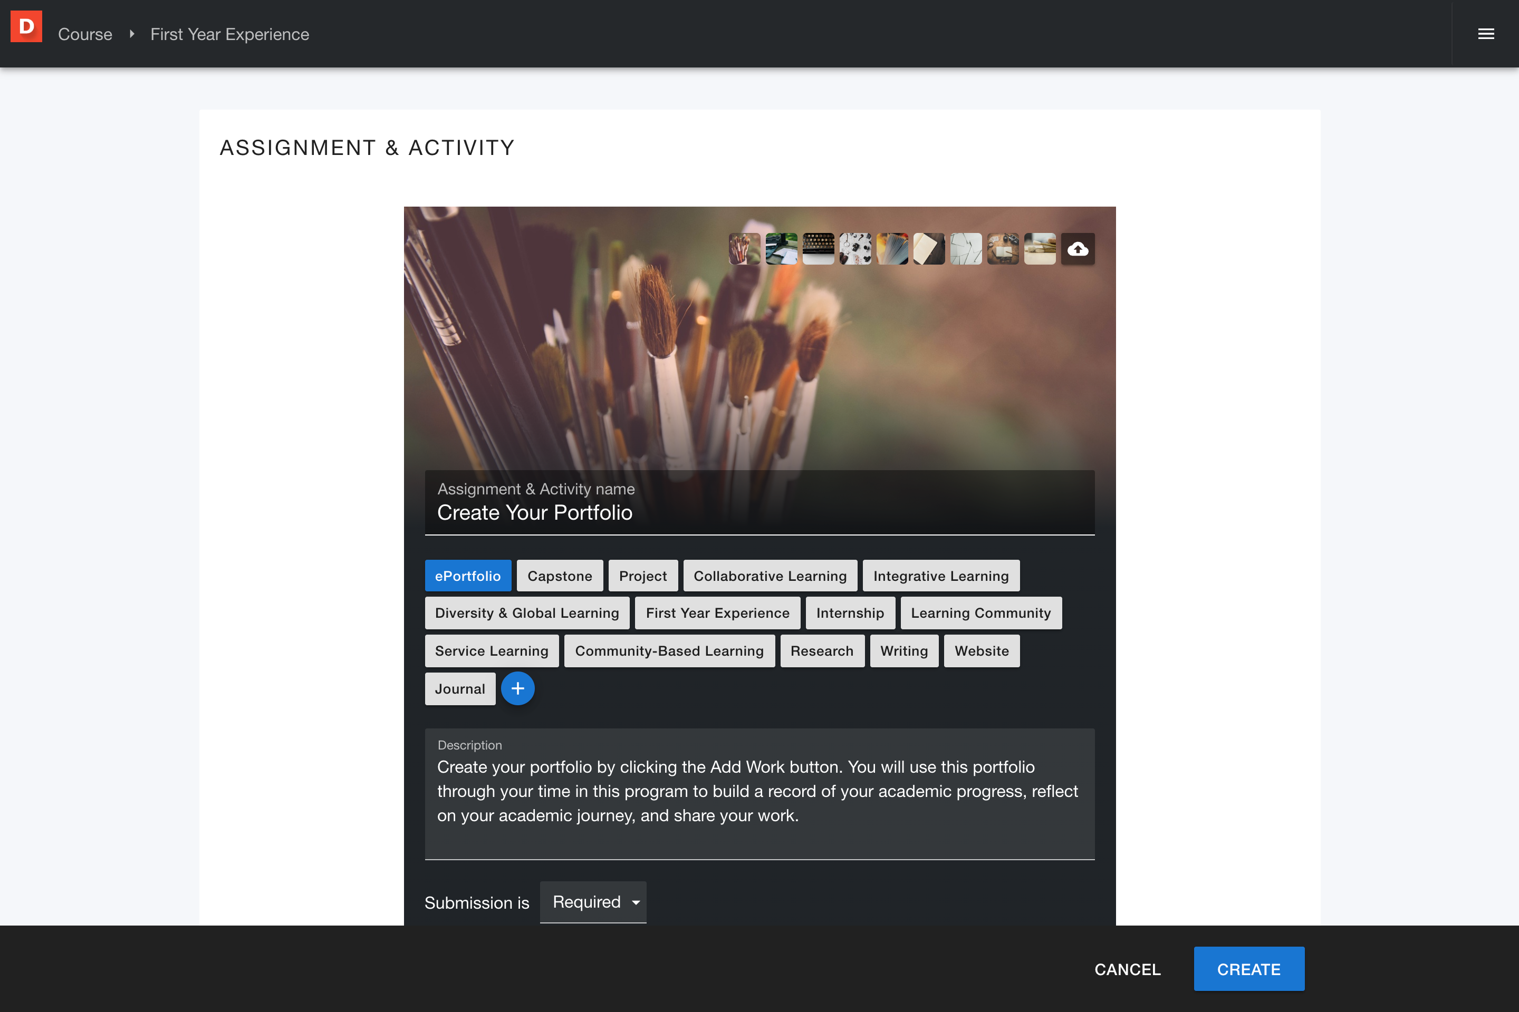Select the flat-lay camera and map thumbnail
This screenshot has height=1012, width=1519.
(x=855, y=248)
